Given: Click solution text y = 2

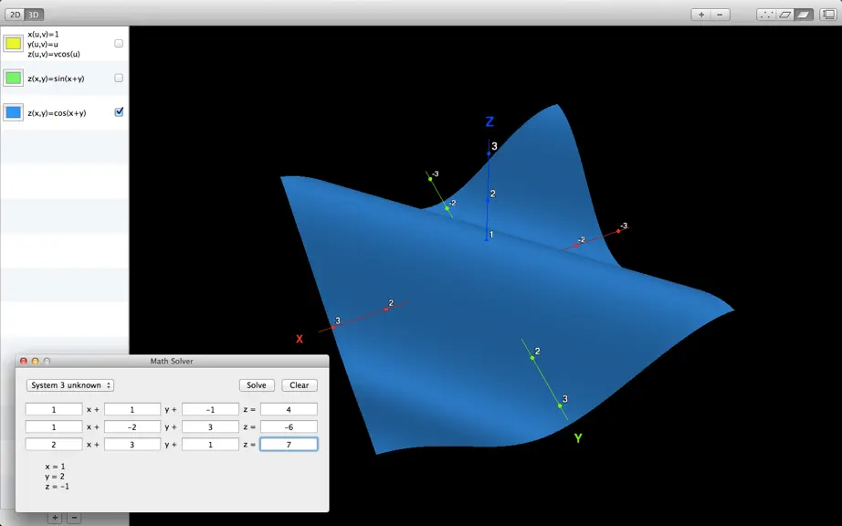Looking at the screenshot, I should pos(56,476).
